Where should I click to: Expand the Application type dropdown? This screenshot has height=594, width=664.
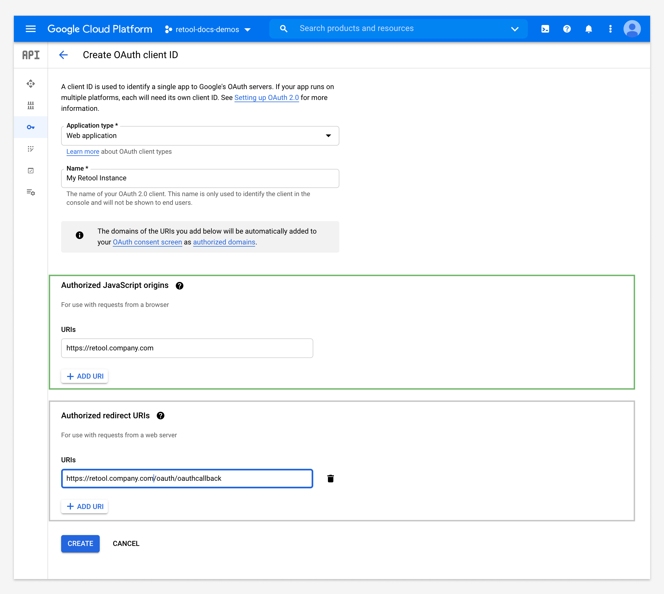click(200, 136)
